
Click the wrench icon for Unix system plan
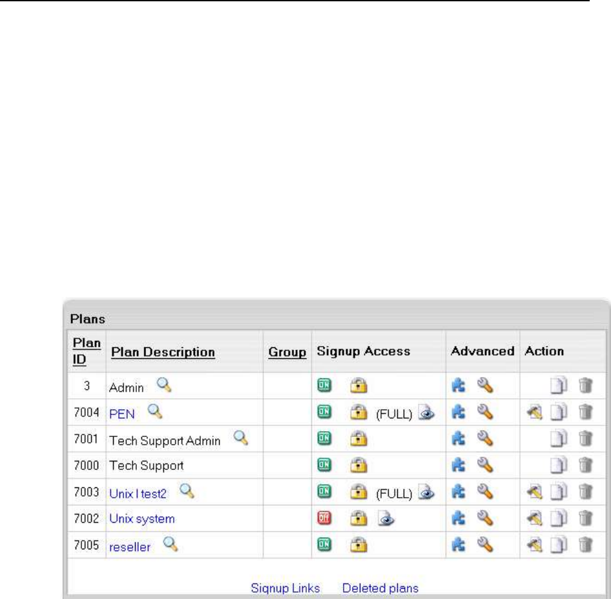point(486,518)
